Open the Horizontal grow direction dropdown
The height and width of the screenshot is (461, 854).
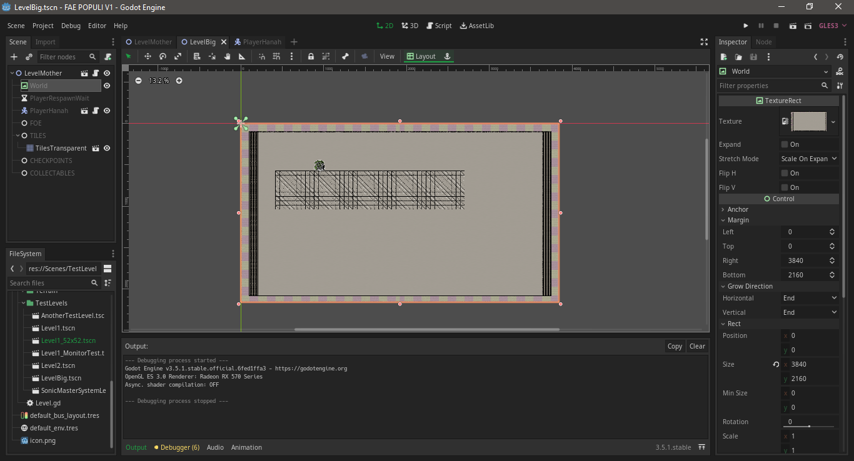click(809, 298)
